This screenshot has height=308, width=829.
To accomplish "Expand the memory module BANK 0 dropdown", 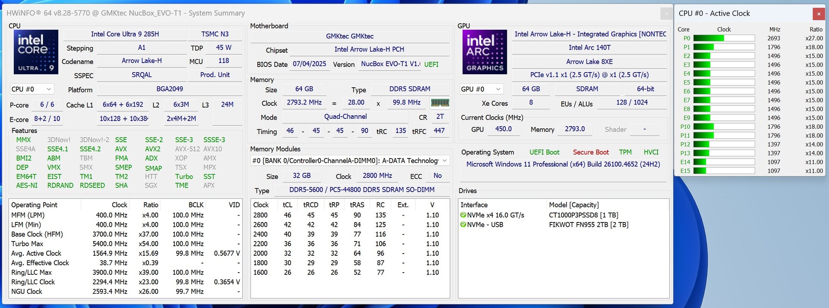I will click(x=350, y=161).
